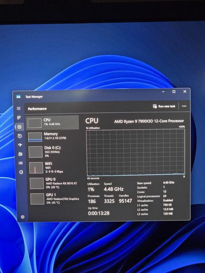Viewport: 205px width, 273px height.
Task: Click the Memory mini graph thumbnail
Action: tap(35, 137)
